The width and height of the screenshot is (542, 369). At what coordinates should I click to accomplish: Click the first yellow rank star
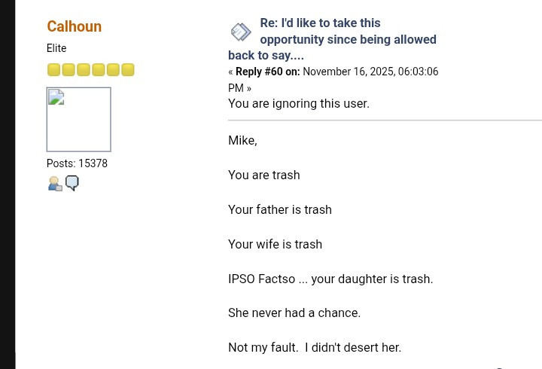click(x=53, y=70)
